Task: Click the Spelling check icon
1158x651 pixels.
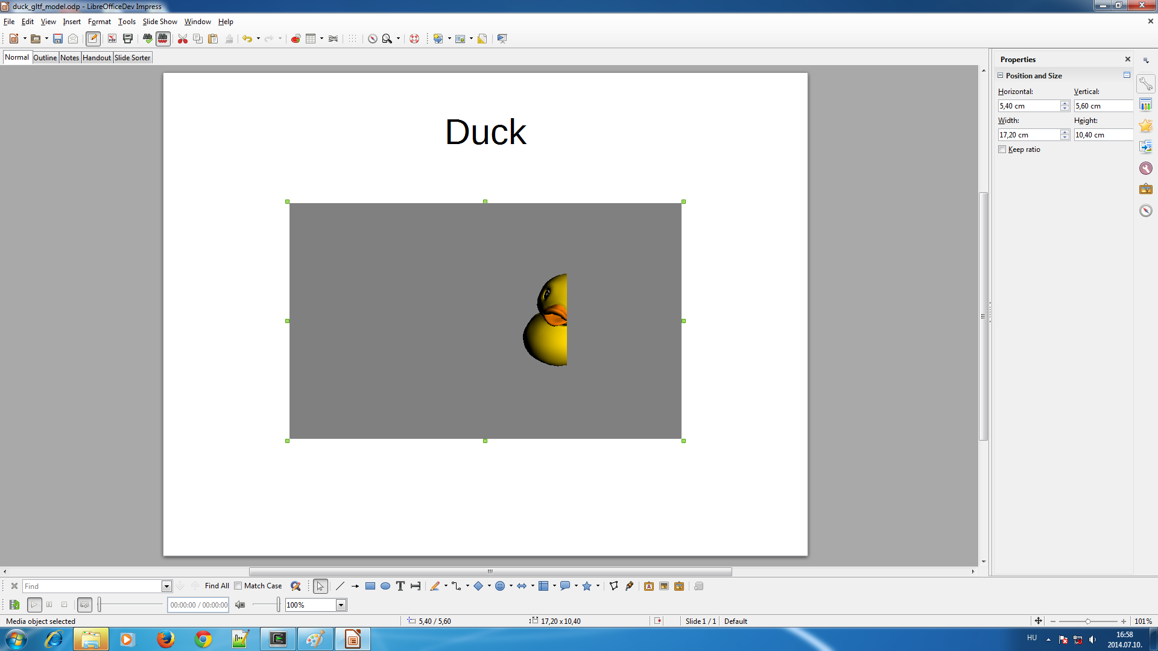Action: (x=147, y=39)
